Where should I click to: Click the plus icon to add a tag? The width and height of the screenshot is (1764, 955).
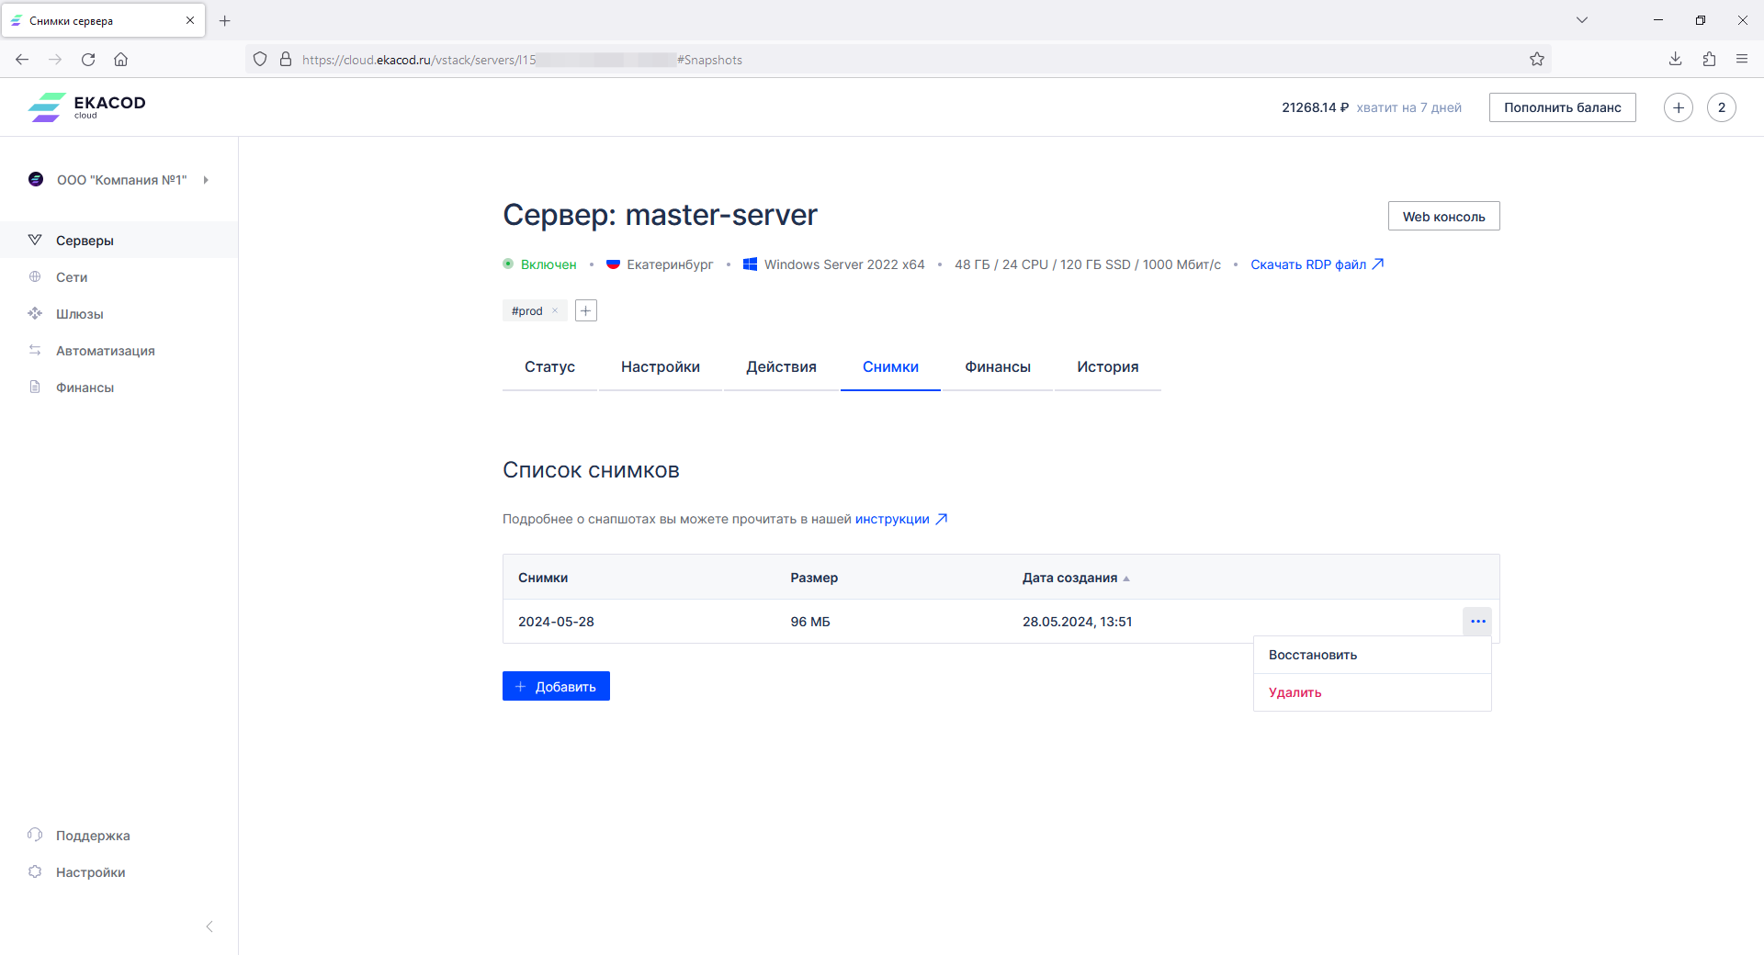coord(585,310)
